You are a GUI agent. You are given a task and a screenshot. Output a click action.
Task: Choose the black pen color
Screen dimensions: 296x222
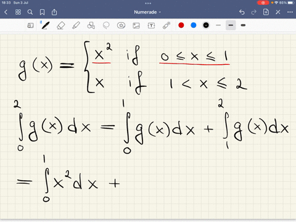click(206, 25)
